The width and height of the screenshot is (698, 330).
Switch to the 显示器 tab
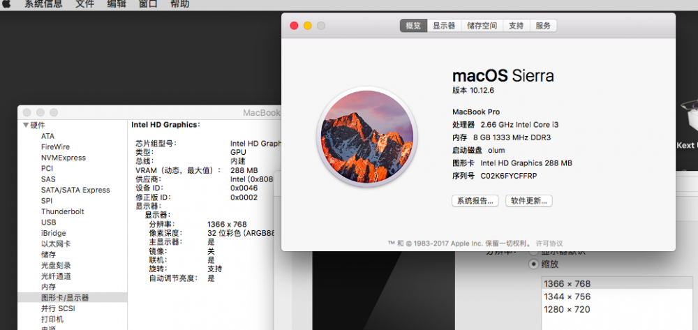coord(444,26)
